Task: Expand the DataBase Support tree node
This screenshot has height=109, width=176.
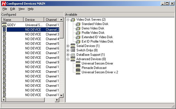Action: click(x=68, y=54)
